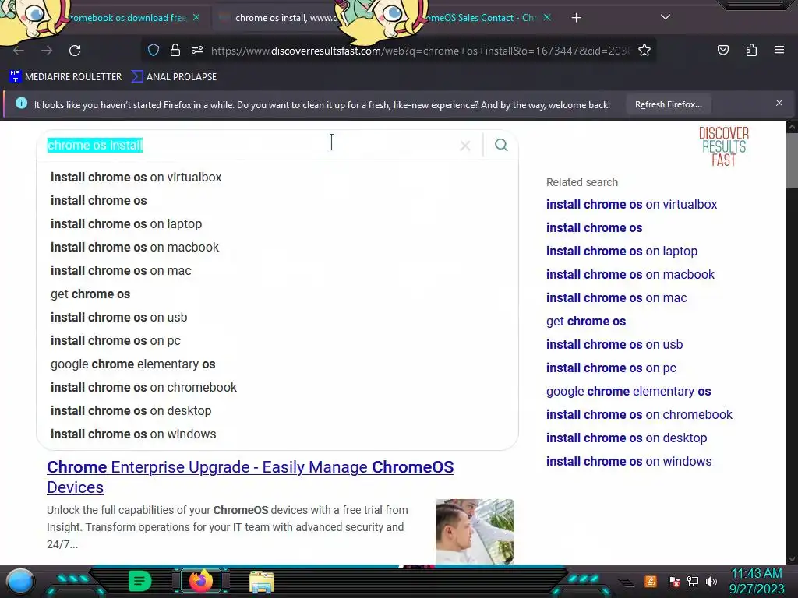The image size is (798, 598).
Task: Open the second bookmark in bookmarks toolbar
Action: click(x=174, y=77)
